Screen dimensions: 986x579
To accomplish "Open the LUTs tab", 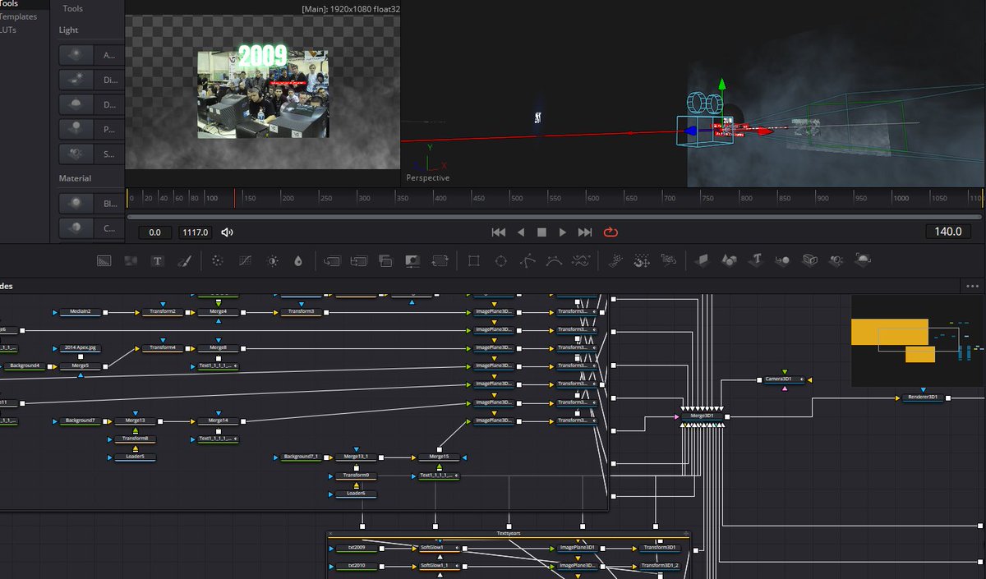I will pos(11,30).
